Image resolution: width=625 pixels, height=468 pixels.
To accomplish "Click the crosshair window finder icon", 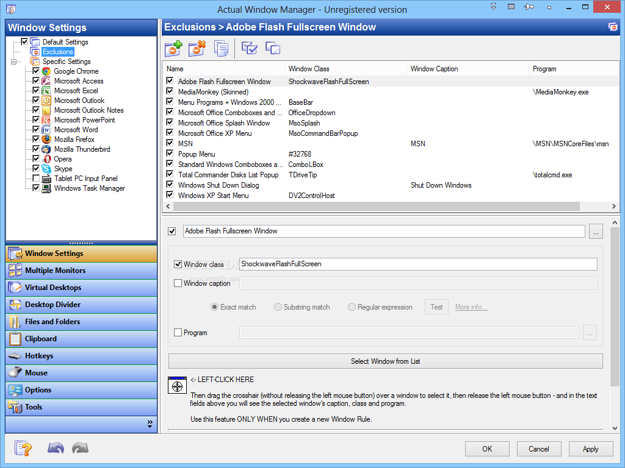I will coord(178,385).
